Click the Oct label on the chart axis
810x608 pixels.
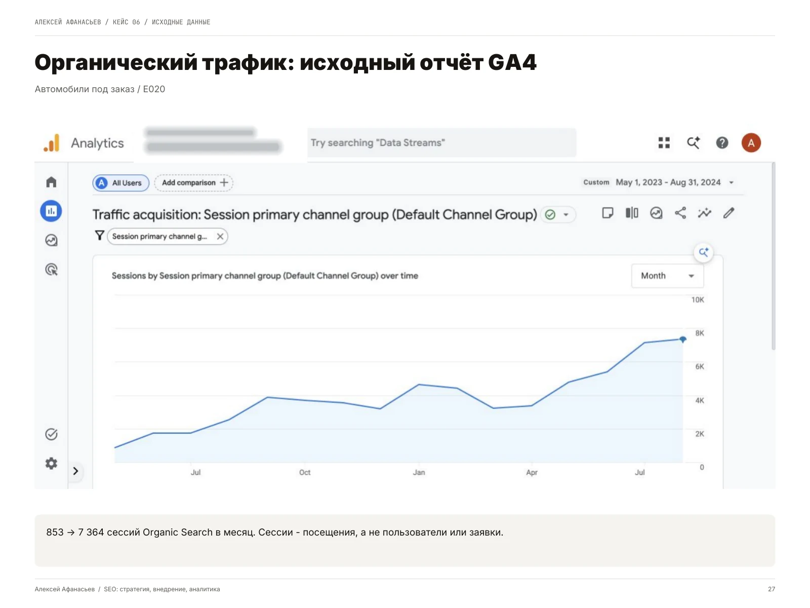point(305,472)
